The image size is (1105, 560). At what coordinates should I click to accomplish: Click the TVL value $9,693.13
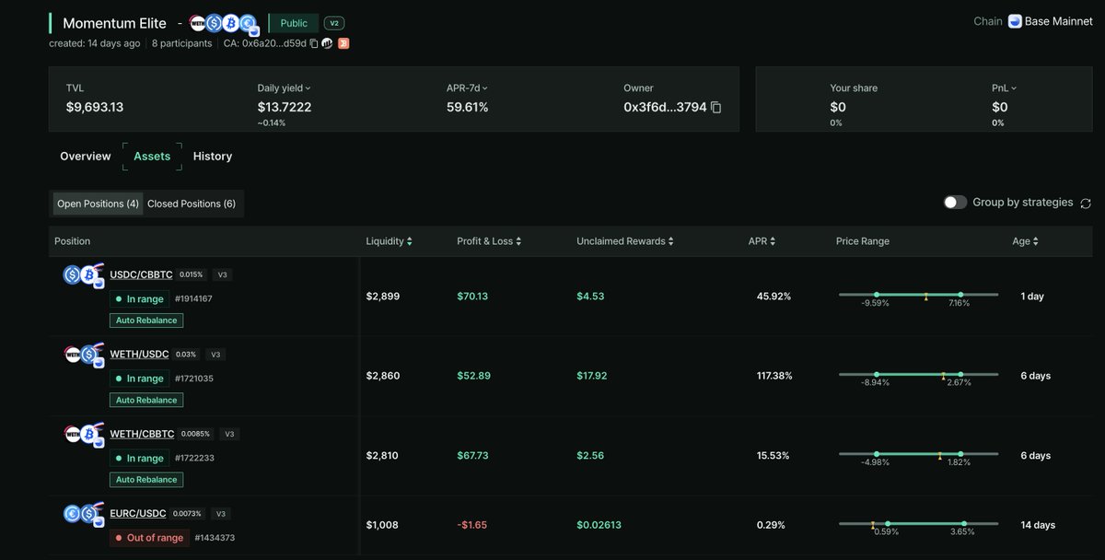pyautogui.click(x=95, y=107)
